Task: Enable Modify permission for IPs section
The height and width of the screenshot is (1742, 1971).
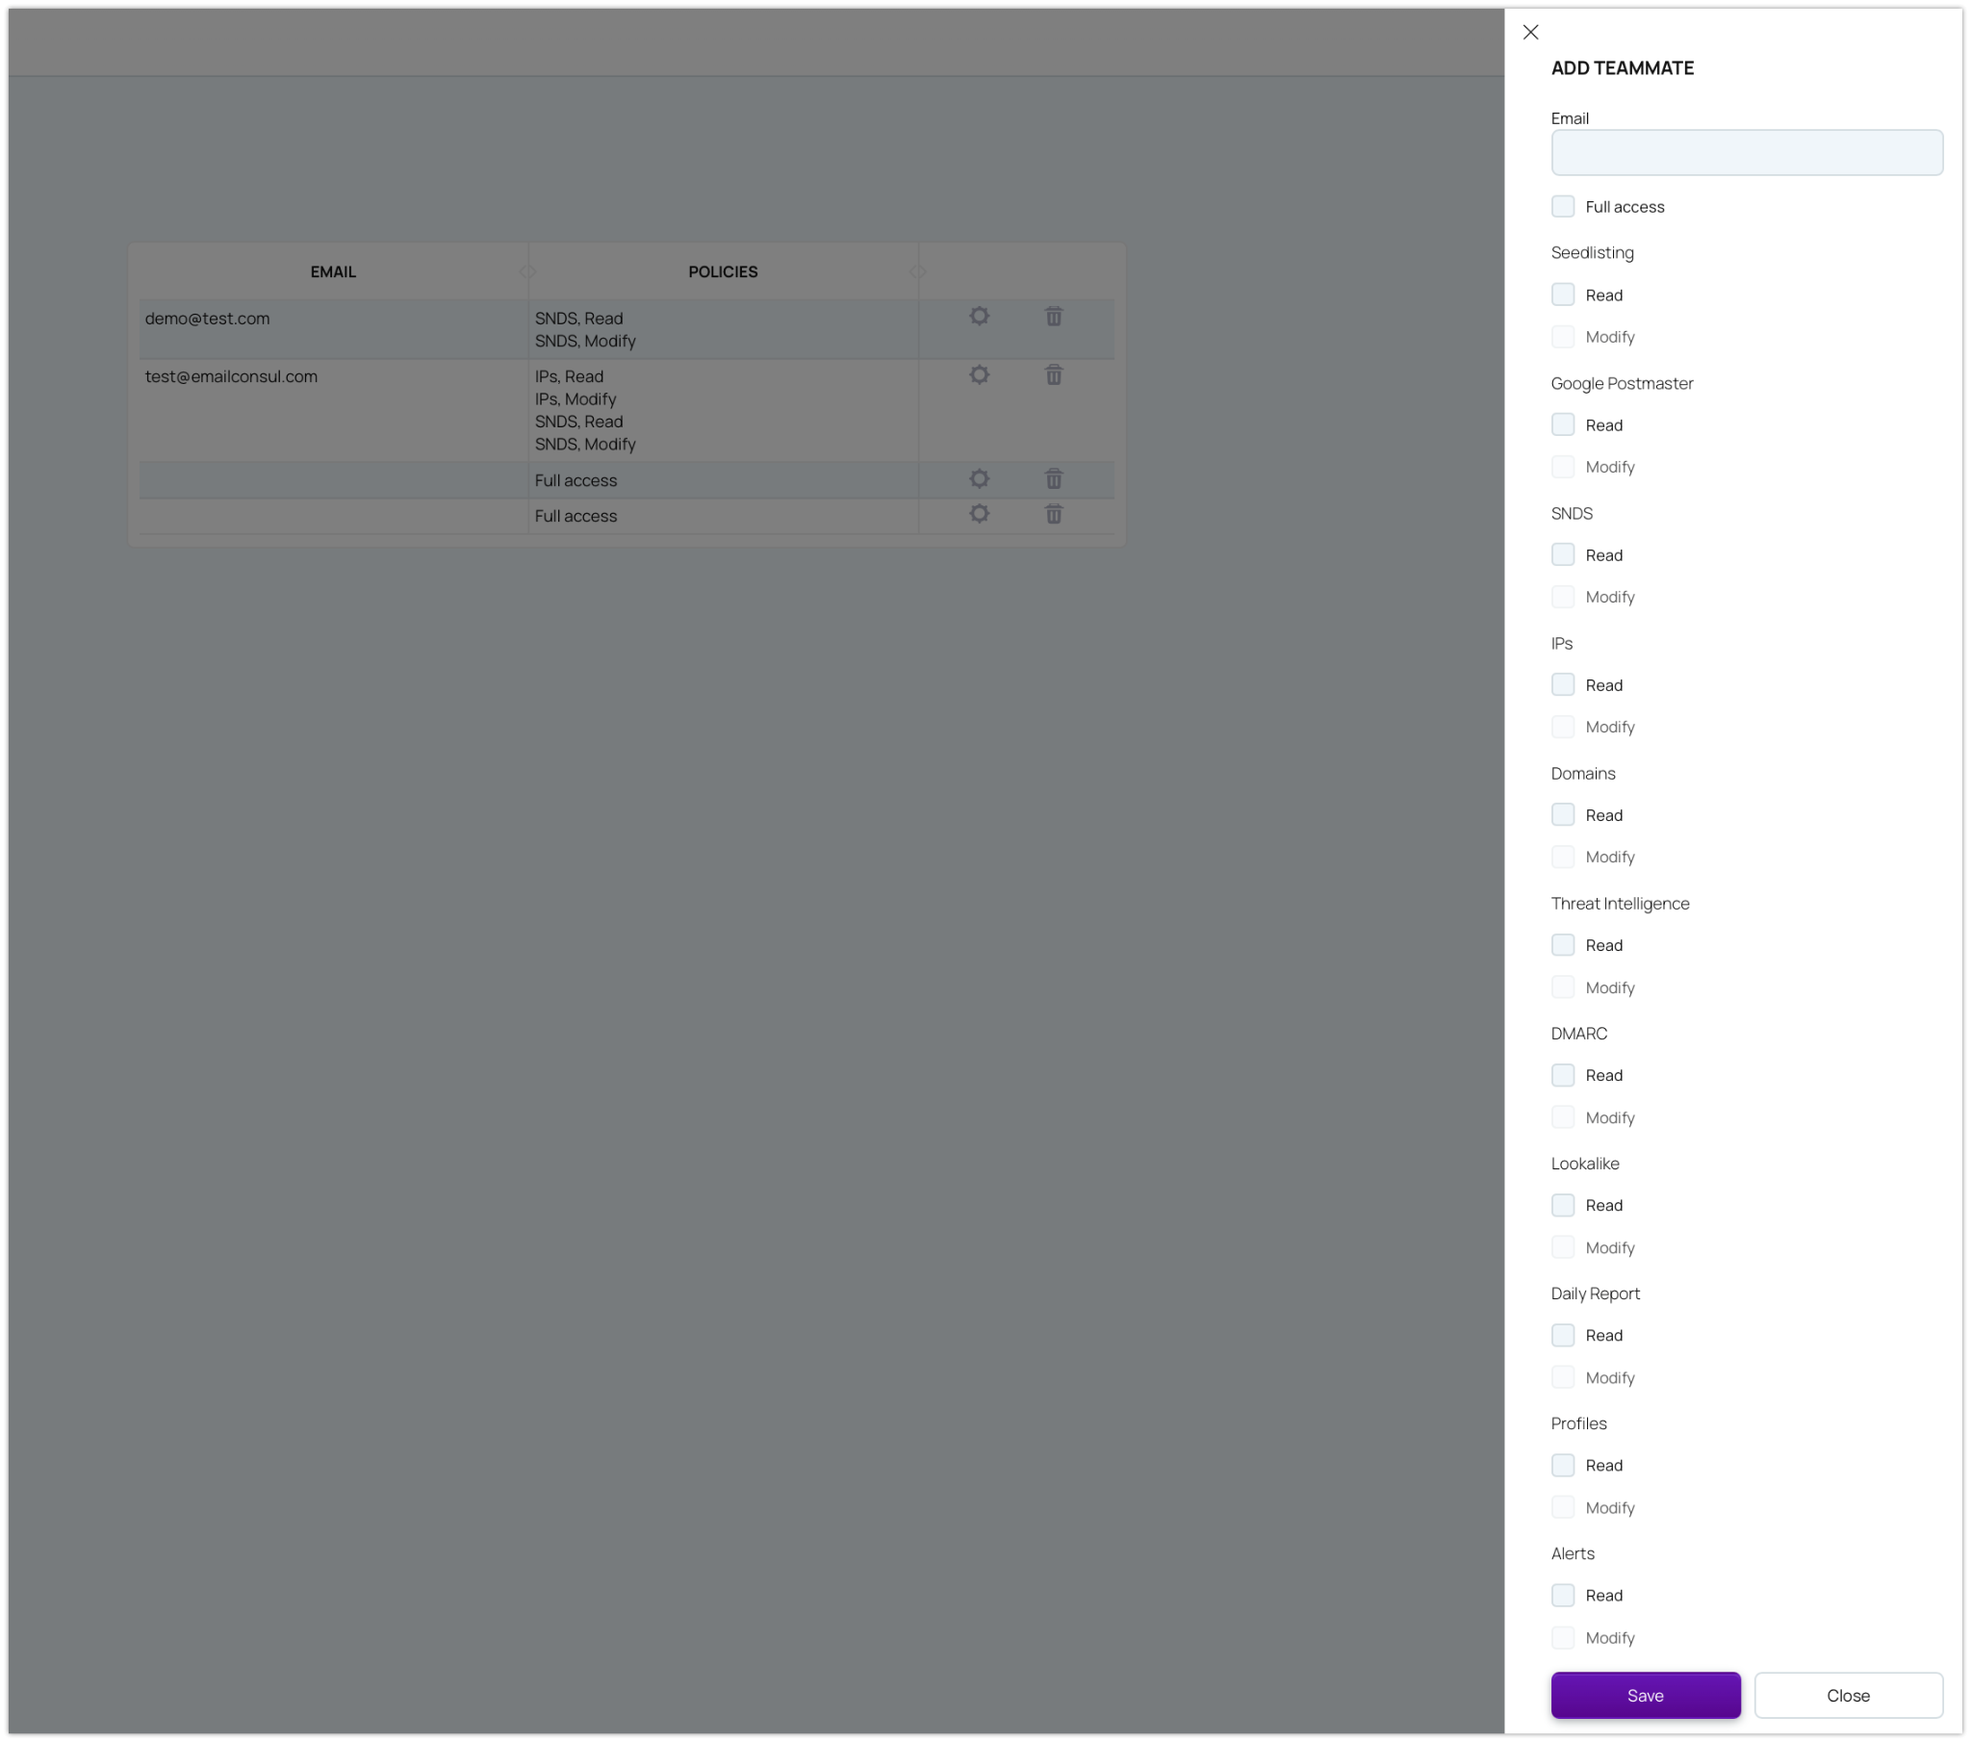Action: 1562,727
